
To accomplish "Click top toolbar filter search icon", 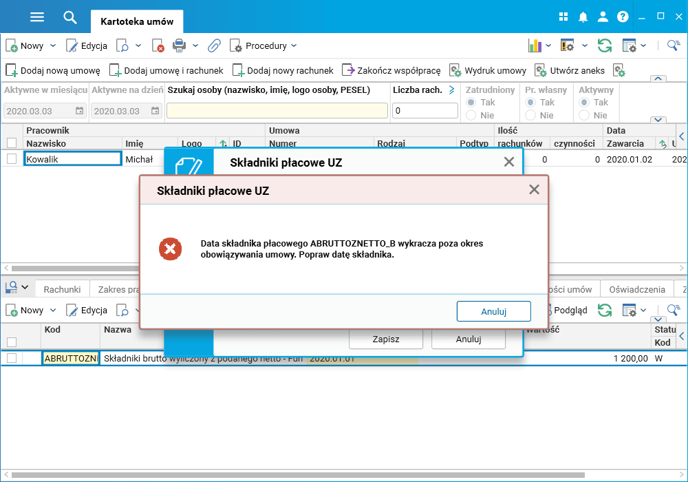I will [x=674, y=45].
